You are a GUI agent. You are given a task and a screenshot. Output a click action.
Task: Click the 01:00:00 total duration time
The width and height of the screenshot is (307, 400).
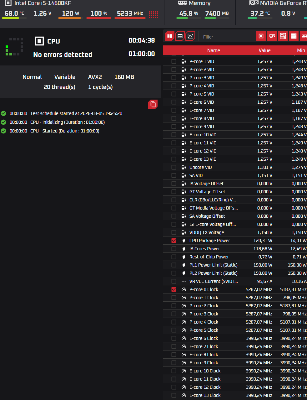coord(142,54)
